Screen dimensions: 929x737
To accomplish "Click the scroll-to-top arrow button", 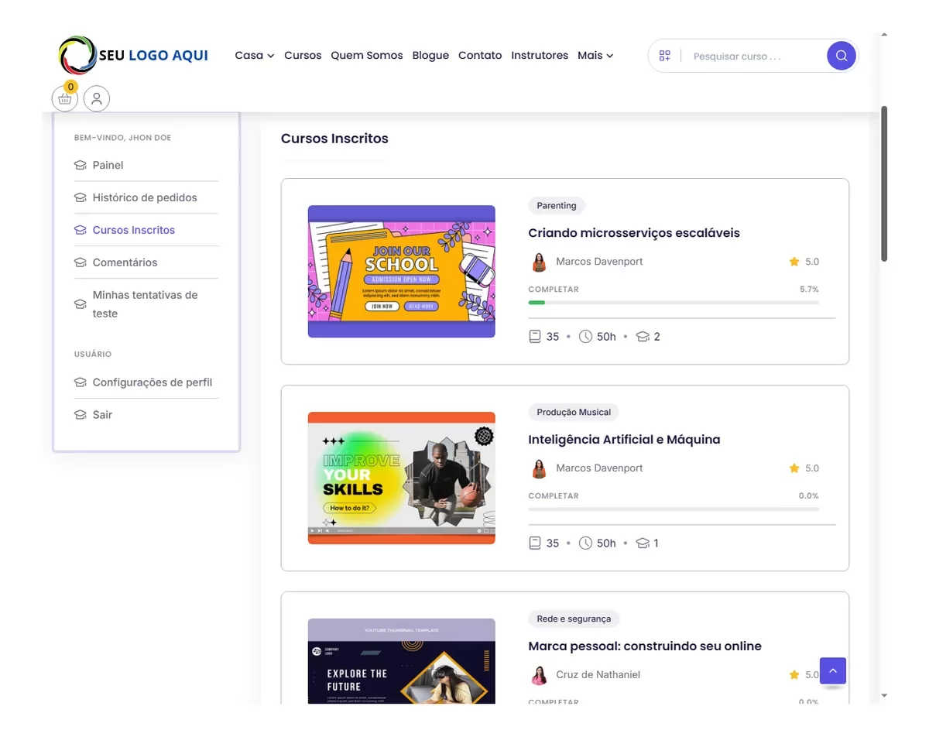I will coord(833,670).
